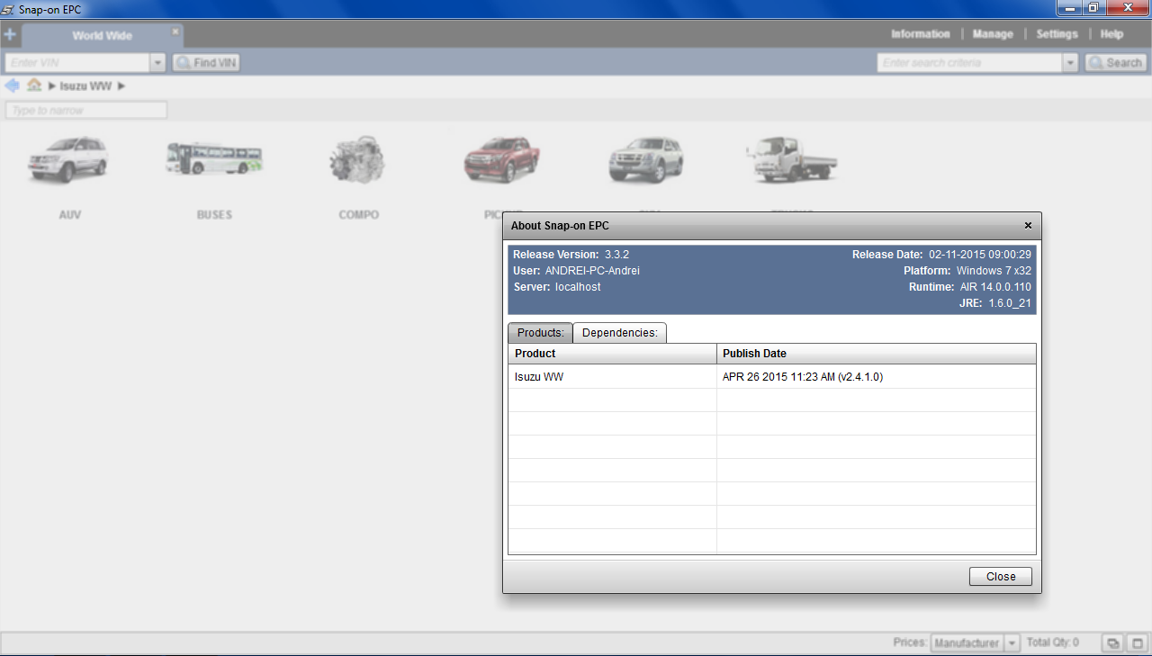Screen dimensions: 1152x656
Task: Open the Settings menu
Action: tap(1057, 34)
